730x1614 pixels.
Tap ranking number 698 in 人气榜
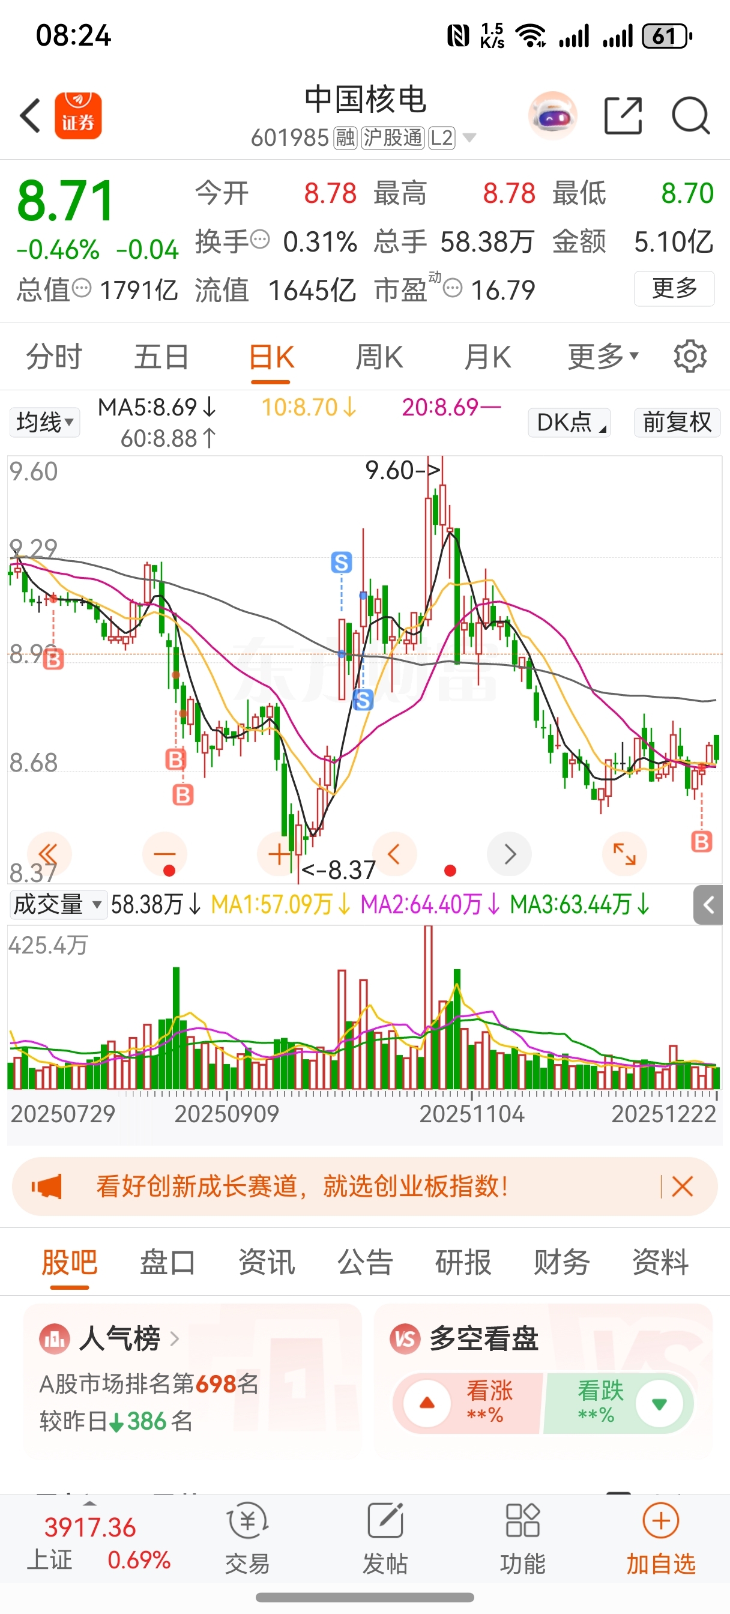click(215, 1383)
